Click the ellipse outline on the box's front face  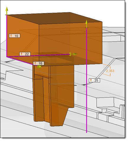pyautogui.click(x=73, y=32)
